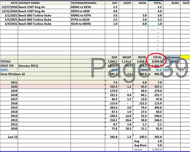
Task: Click the totals day value 7,849.2
Action: [112, 61]
